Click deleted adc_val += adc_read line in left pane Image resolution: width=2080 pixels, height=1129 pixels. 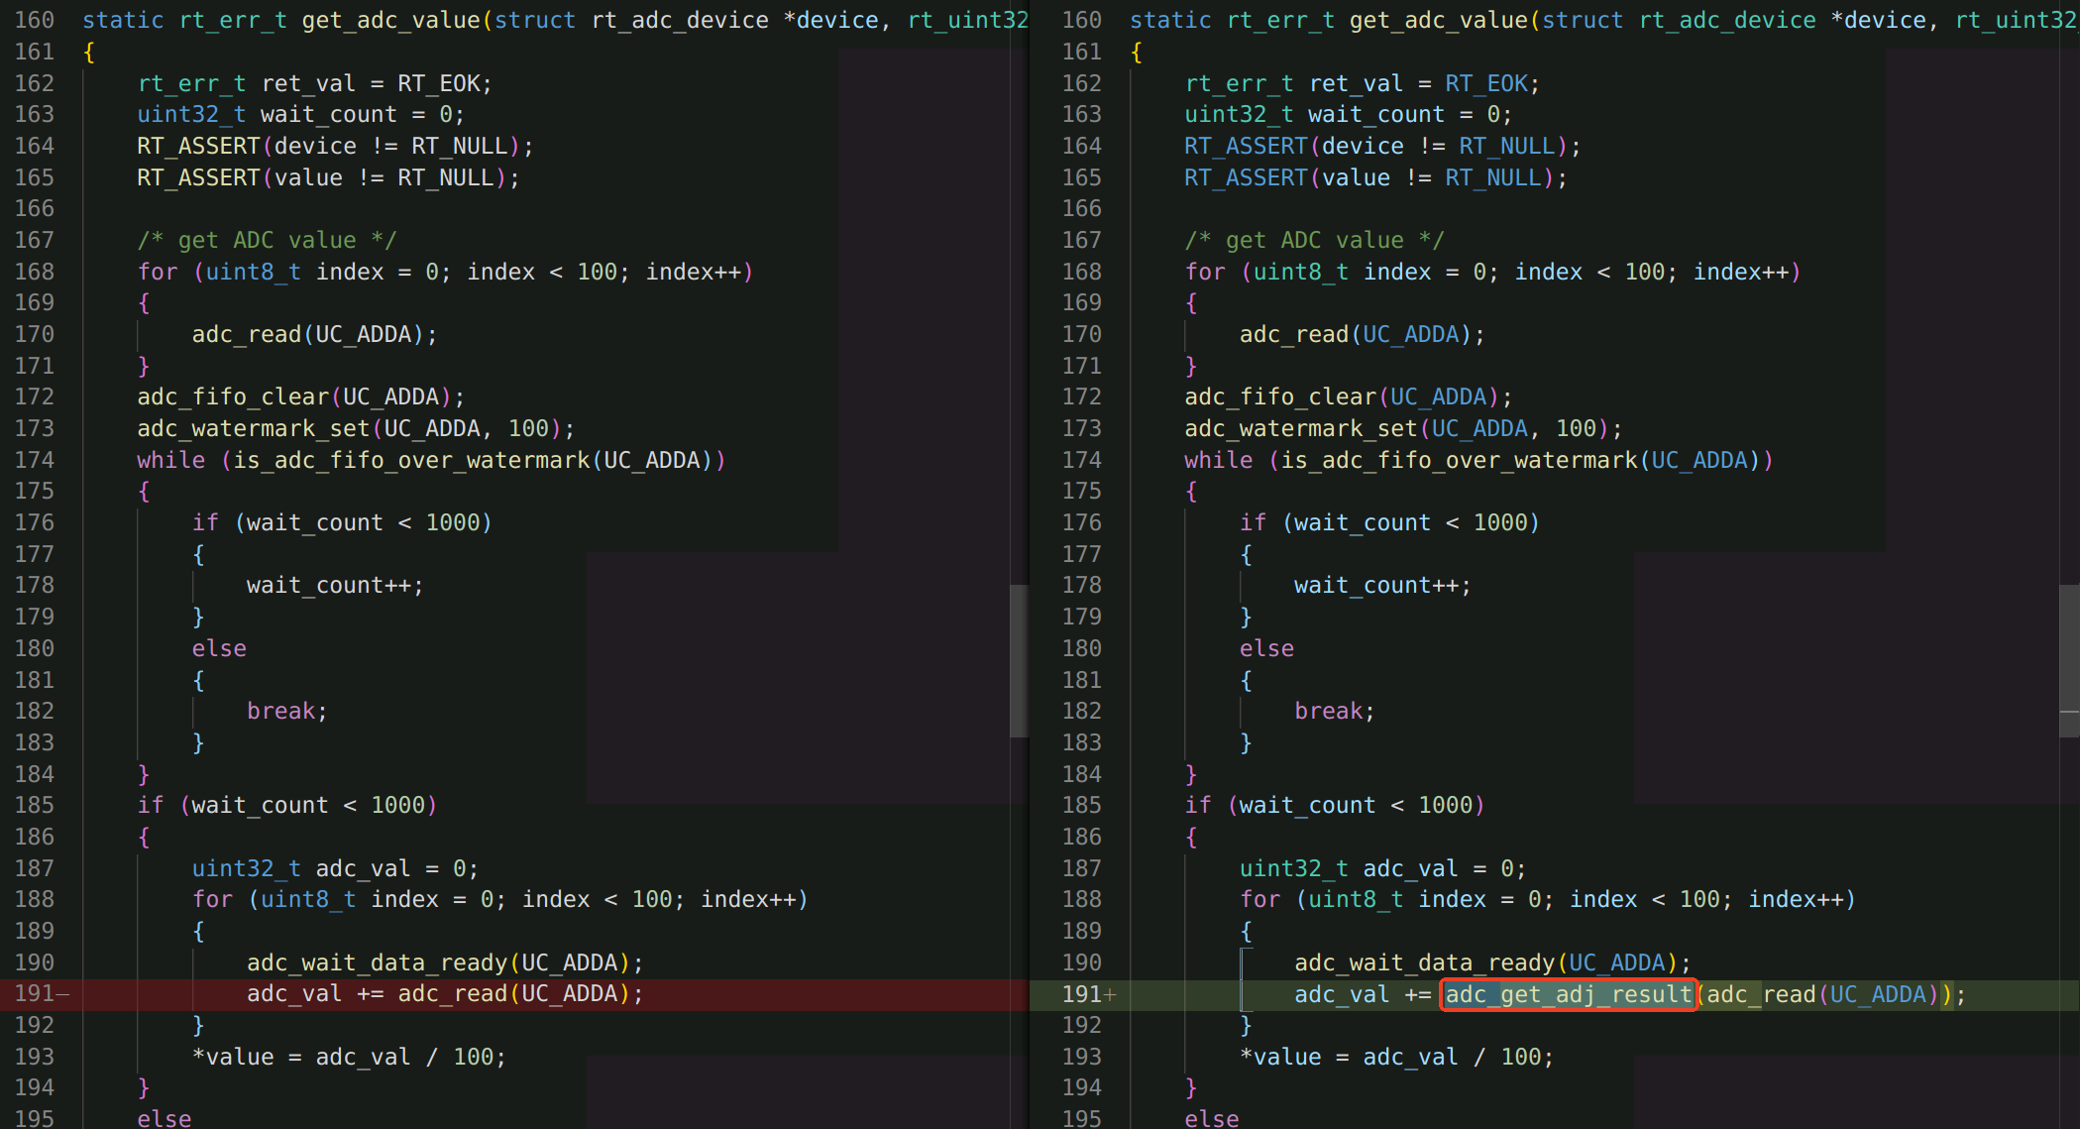(444, 994)
